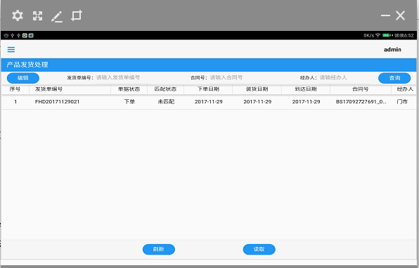Click the 下单 status cell
Image resolution: width=419 pixels, height=268 pixels.
click(129, 101)
